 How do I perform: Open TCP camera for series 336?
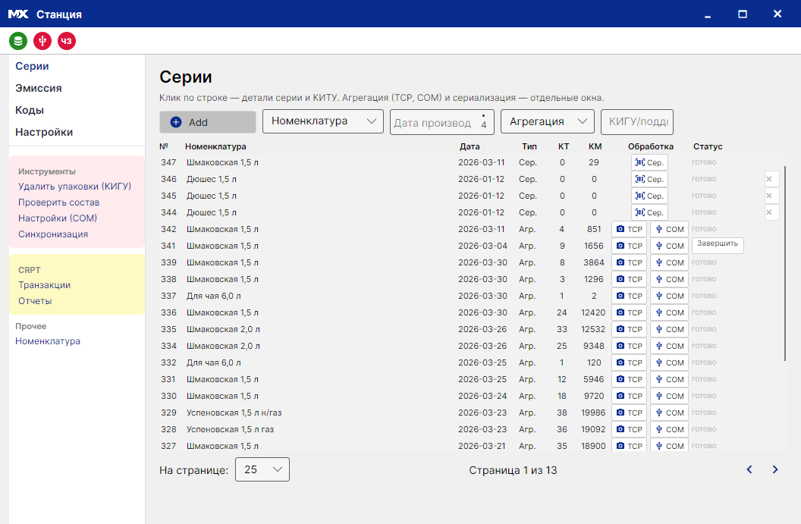[630, 312]
